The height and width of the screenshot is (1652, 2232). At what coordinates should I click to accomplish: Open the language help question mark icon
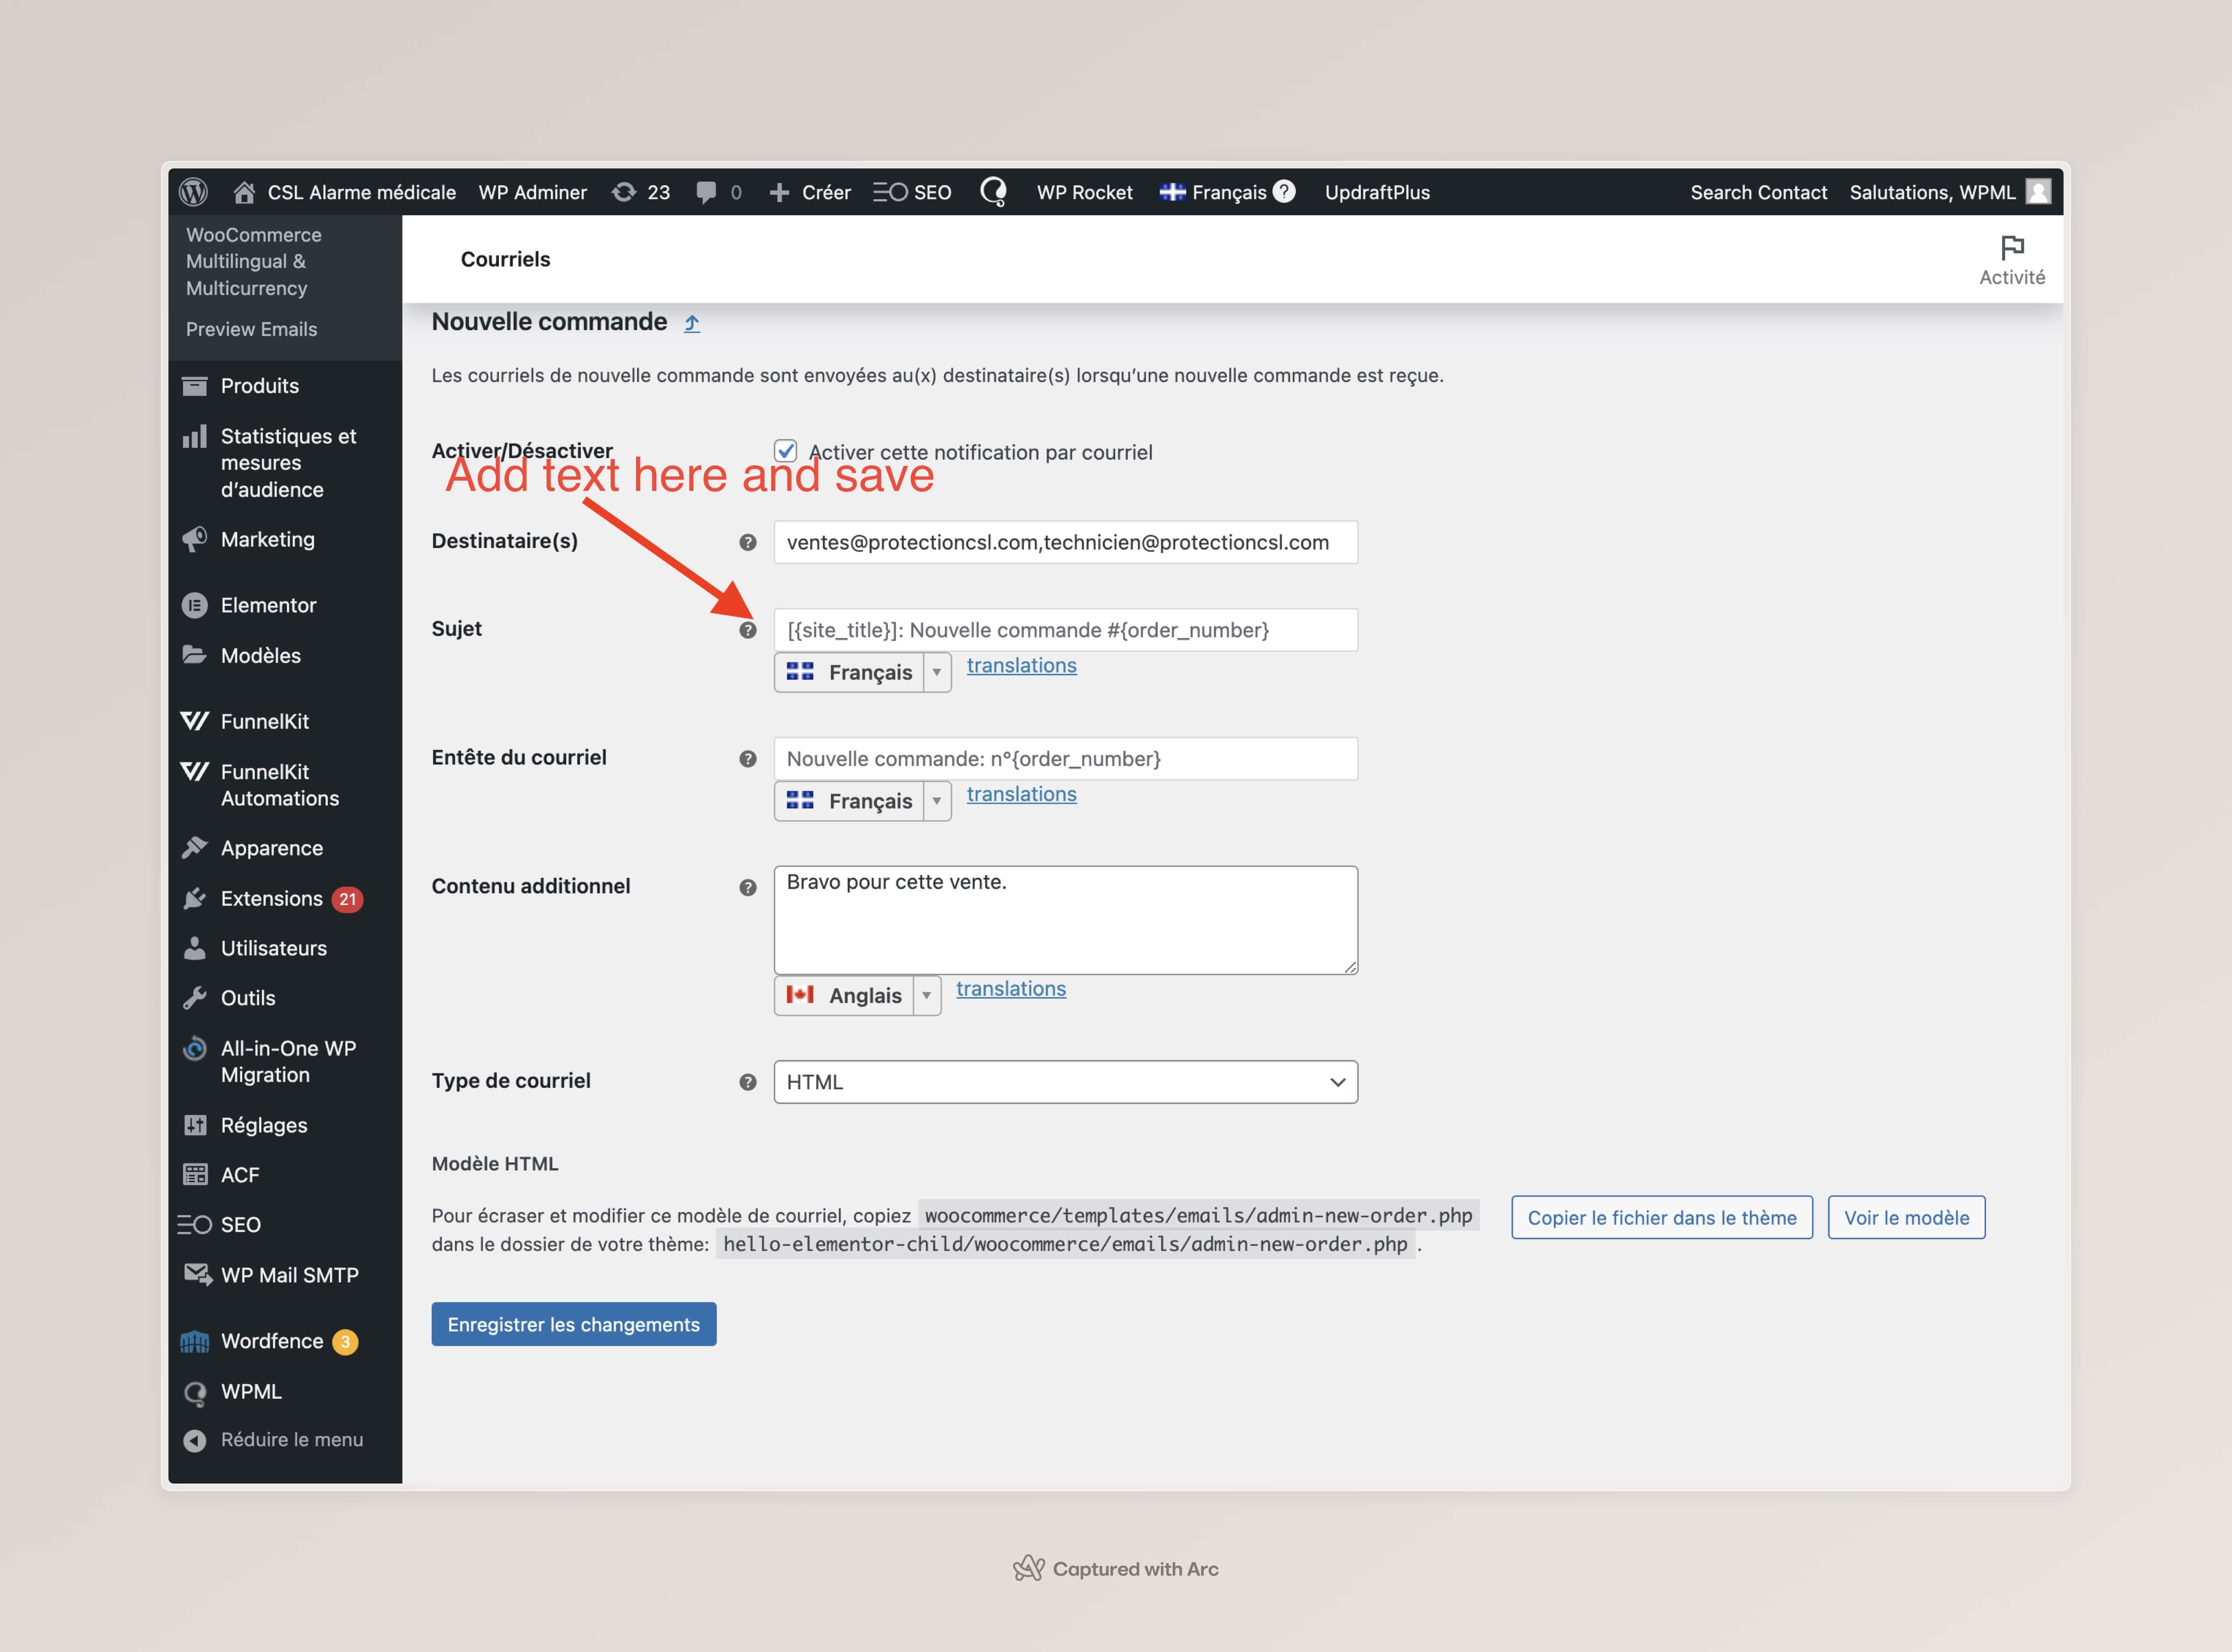1284,191
